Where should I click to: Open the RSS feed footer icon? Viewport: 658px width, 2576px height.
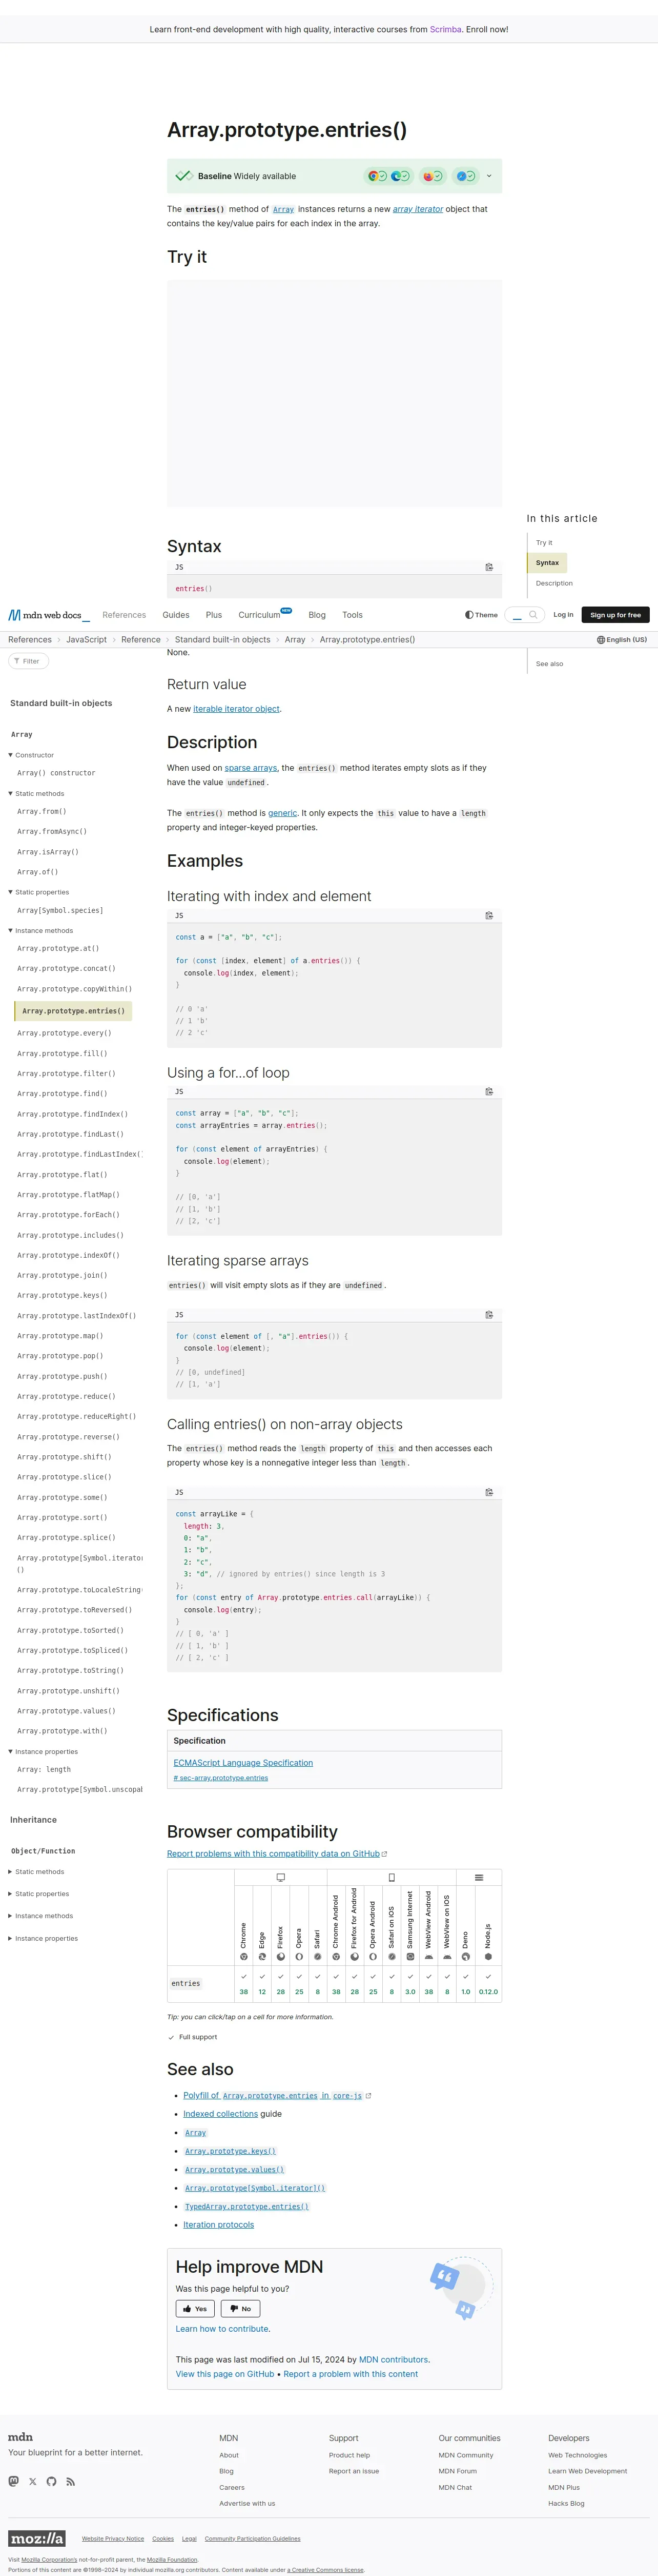click(70, 2482)
